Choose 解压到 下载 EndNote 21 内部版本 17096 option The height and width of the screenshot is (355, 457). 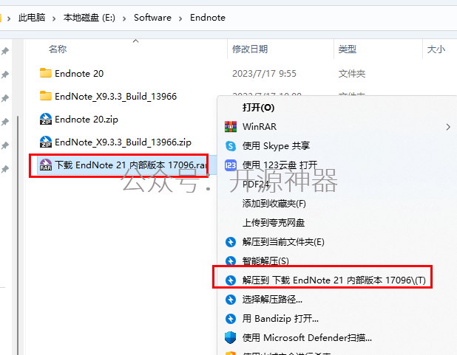pyautogui.click(x=322, y=280)
